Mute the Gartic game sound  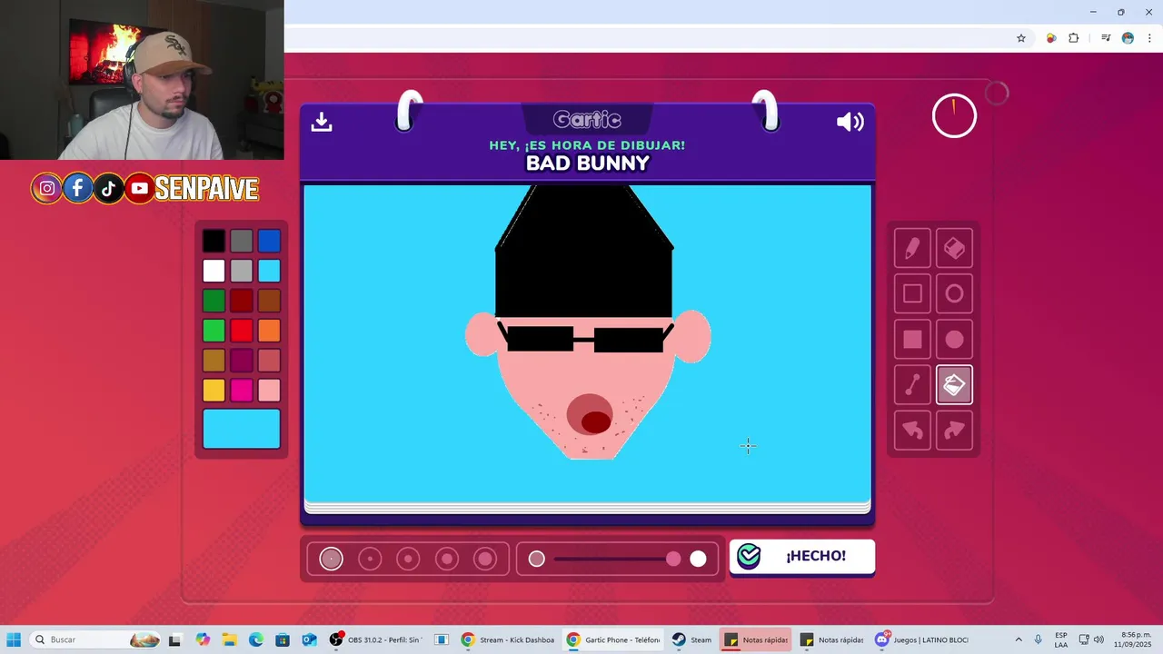point(850,122)
